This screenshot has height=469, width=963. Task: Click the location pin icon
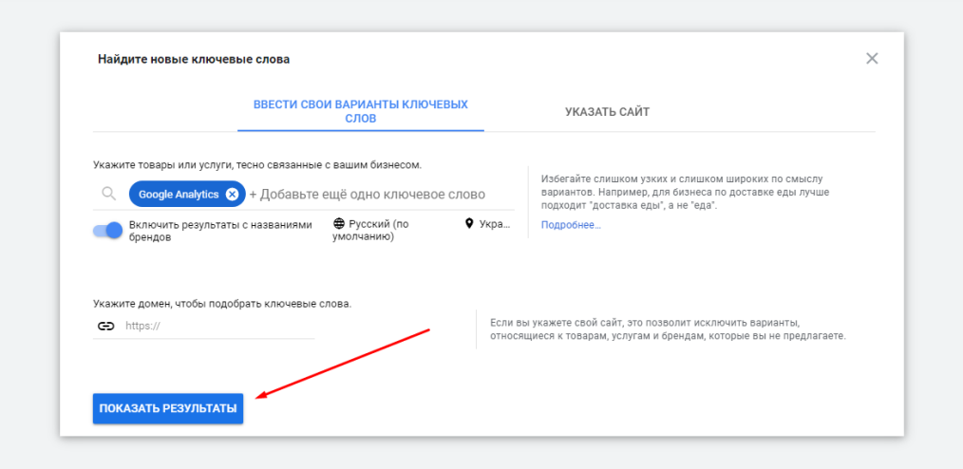pyautogui.click(x=470, y=224)
